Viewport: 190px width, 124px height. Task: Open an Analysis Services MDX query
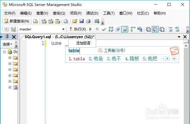point(44,21)
